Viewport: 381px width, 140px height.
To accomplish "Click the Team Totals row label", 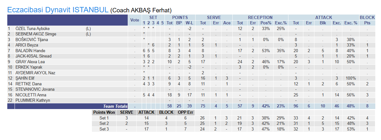I will tap(115, 107).
